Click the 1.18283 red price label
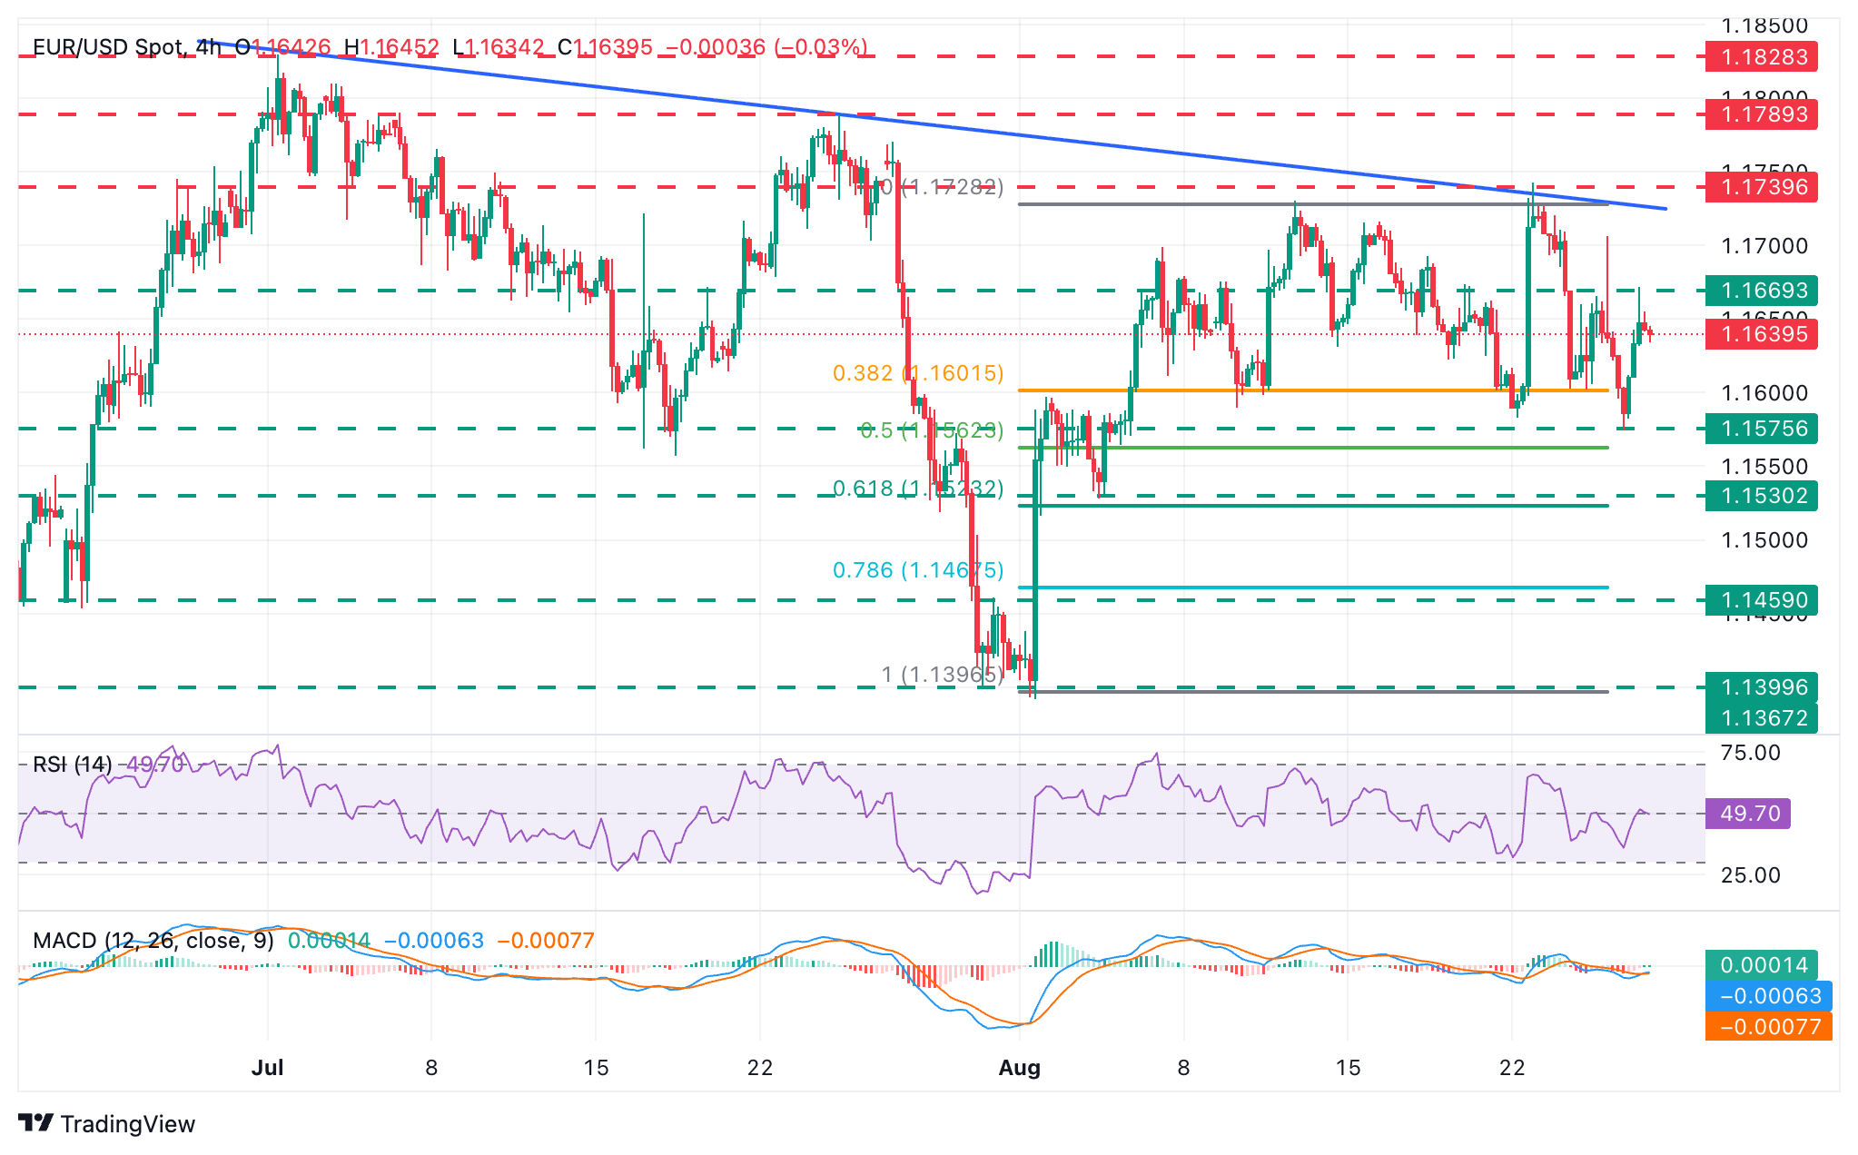The height and width of the screenshot is (1155, 1858). click(x=1762, y=57)
